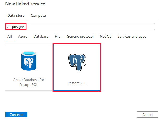Screen dimensions: 163x120
Task: Open the Generic protocol category
Action: coord(80,36)
